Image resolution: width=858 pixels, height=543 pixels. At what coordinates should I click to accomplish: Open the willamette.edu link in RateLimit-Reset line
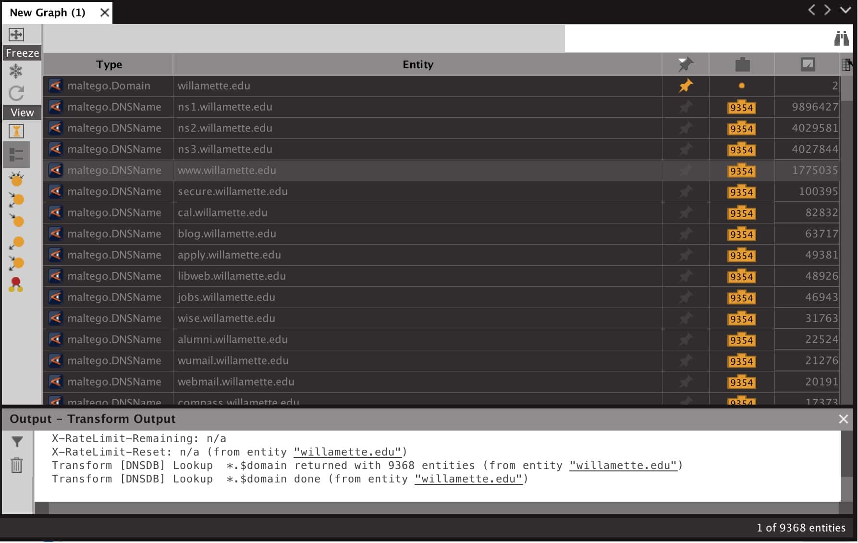(347, 452)
